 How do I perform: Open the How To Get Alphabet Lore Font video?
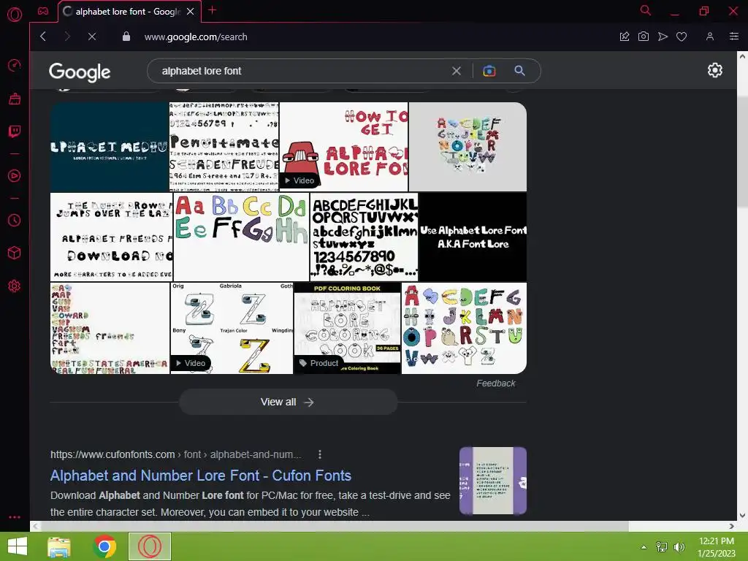(x=344, y=147)
